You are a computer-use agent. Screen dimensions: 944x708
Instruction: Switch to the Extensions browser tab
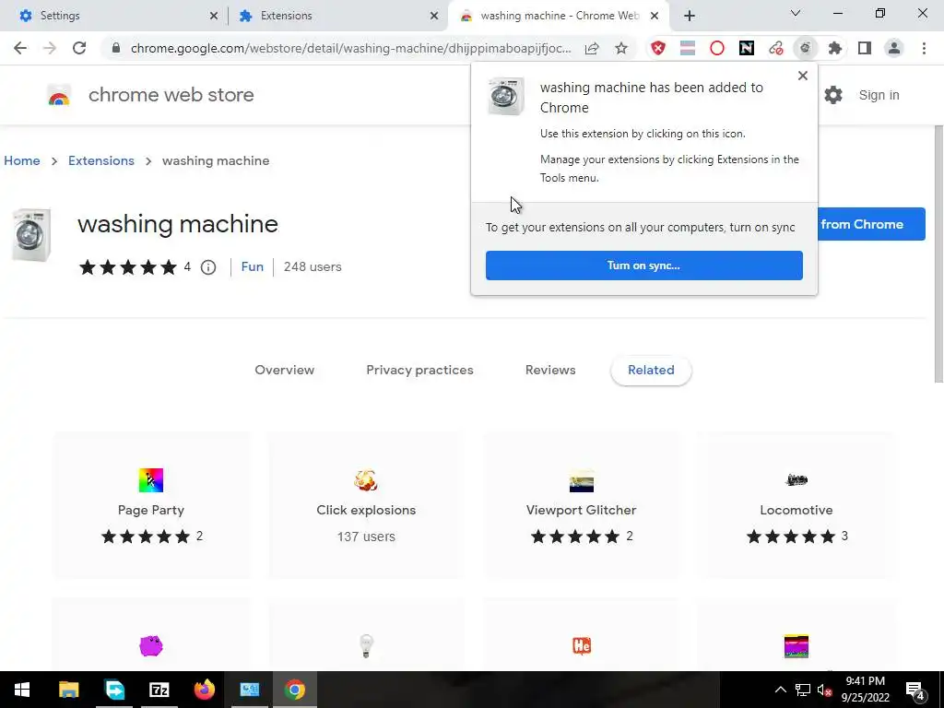click(337, 16)
